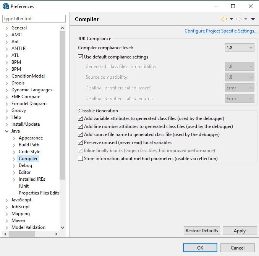Viewport: 259px width, 256px height.
Task: Click the Restore Defaults button
Action: point(202,230)
